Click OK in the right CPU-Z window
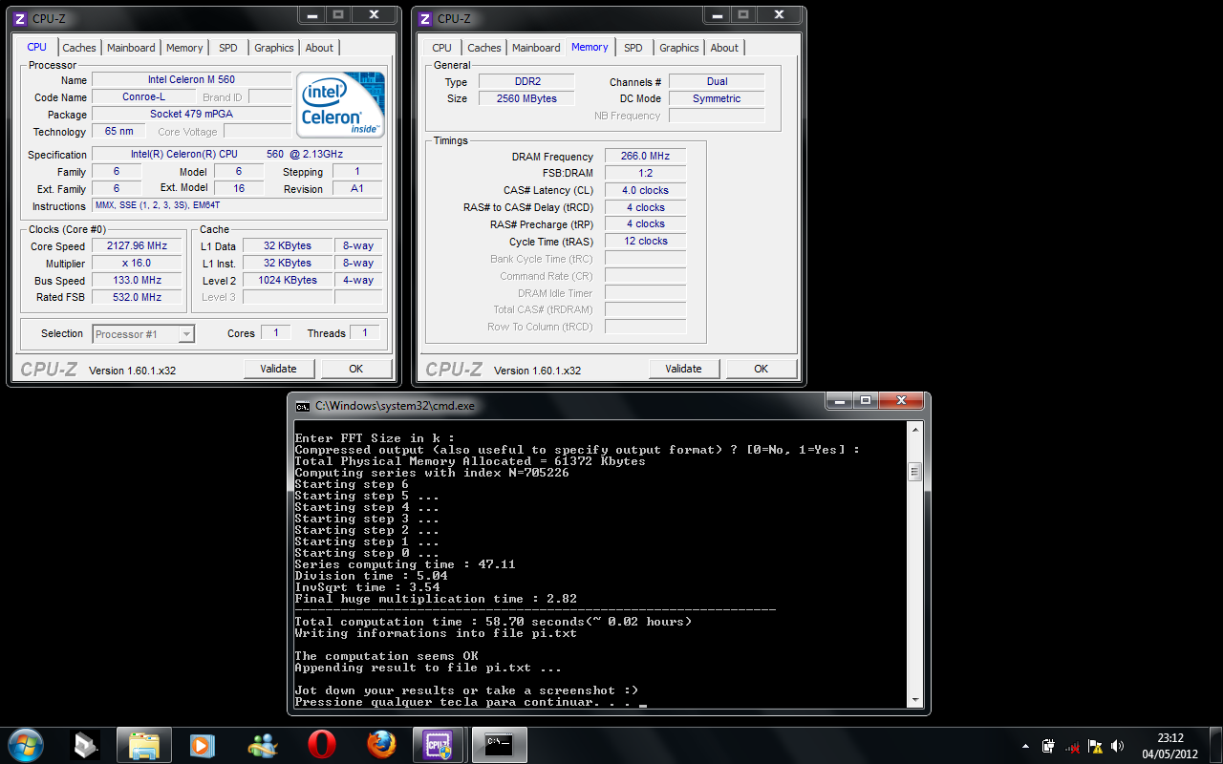The width and height of the screenshot is (1223, 764). point(761,369)
